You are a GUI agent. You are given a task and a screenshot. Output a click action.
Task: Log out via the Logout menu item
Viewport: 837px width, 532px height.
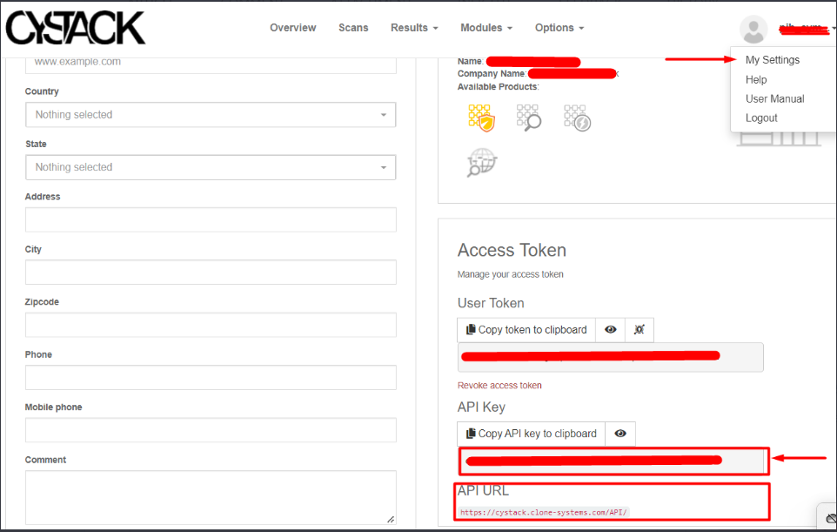tap(761, 118)
